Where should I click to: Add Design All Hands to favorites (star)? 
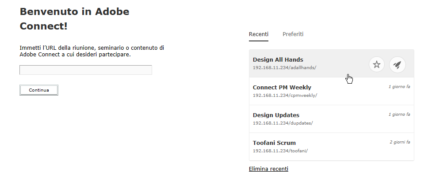pos(376,65)
